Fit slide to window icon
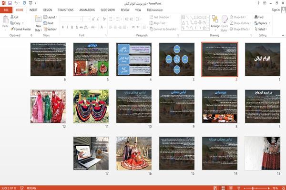 point(283,188)
